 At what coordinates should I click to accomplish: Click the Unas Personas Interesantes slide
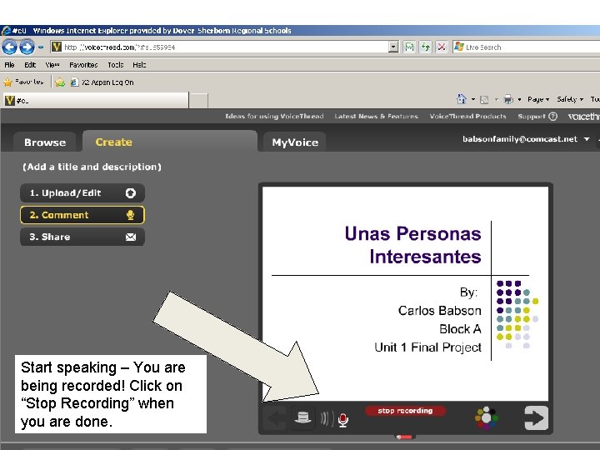point(405,293)
